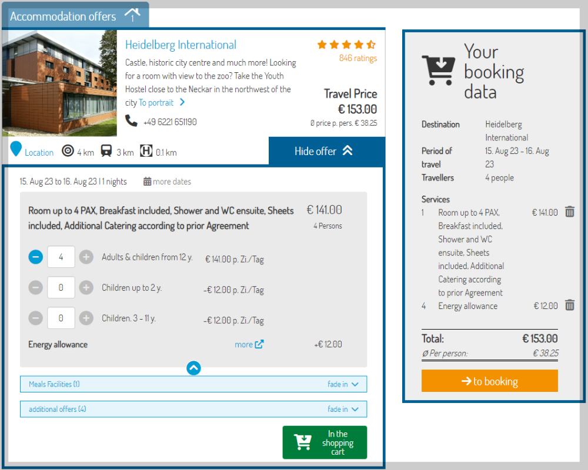Click the Children up to 2 y. quantity field
This screenshot has height=470, width=588.
[61, 287]
